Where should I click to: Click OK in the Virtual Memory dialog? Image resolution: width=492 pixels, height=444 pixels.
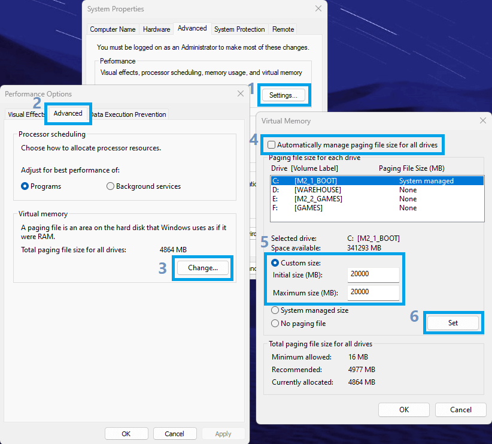tap(404, 410)
